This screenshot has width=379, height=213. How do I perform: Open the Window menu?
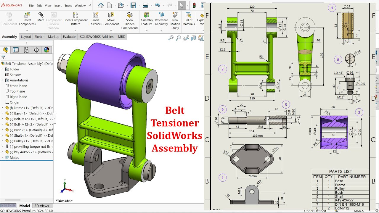(80, 6)
